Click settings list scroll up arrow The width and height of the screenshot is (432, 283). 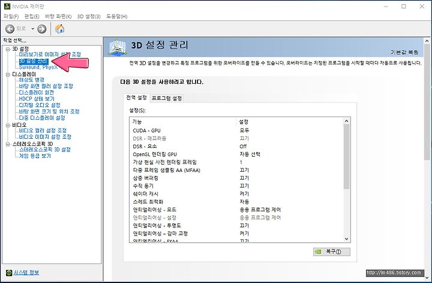pos(347,121)
